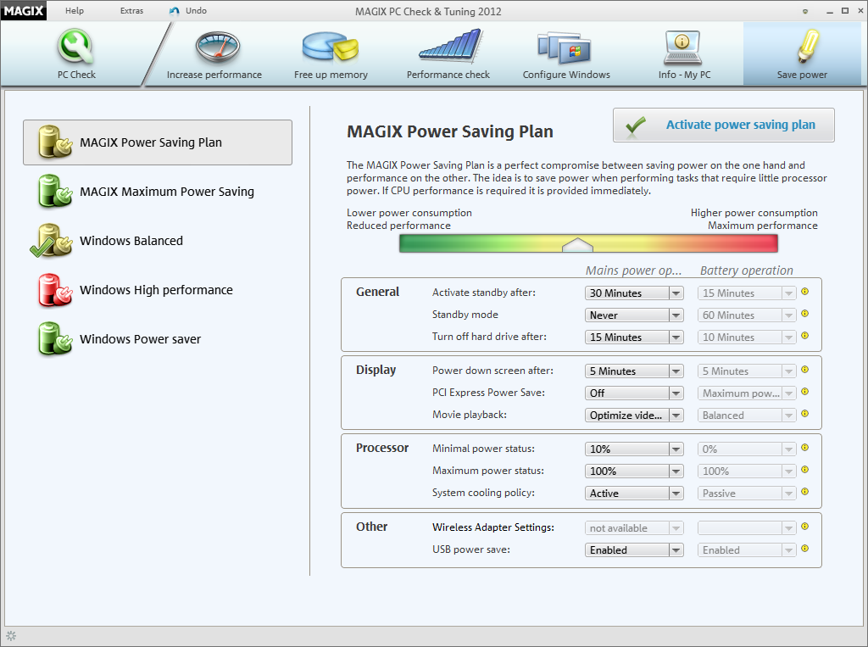
Task: Click the Battery operation column header
Action: (746, 271)
